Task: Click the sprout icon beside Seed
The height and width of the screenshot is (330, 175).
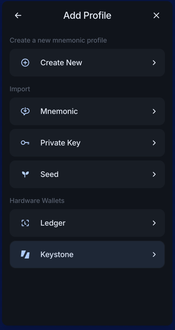Action: coord(25,174)
